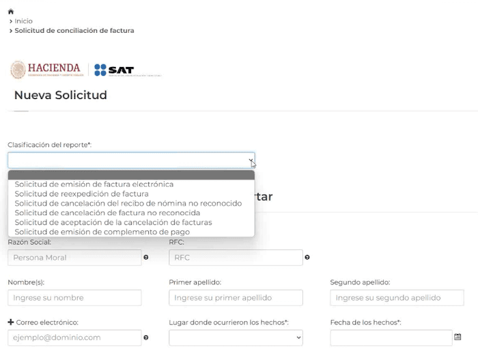This screenshot has width=478, height=354.
Task: Pick Solicitud de emisión de complemento de pago
Action: point(102,232)
